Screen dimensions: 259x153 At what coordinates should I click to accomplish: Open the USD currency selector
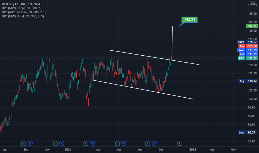pyautogui.click(x=252, y=4)
